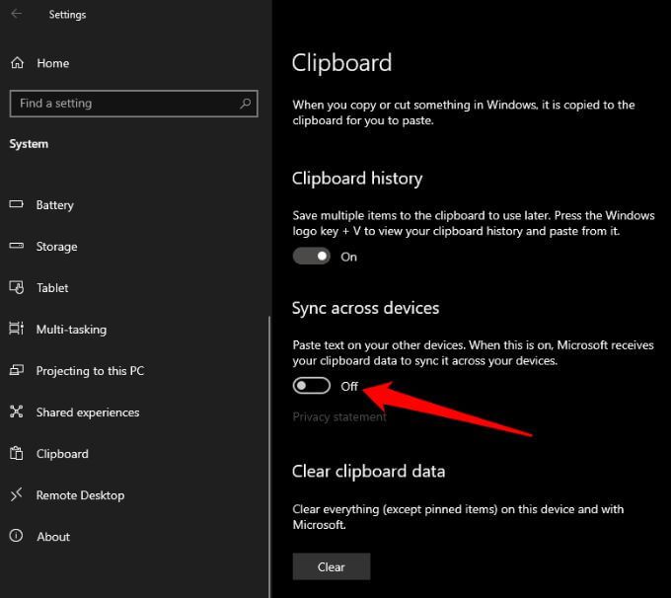Image resolution: width=671 pixels, height=598 pixels.
Task: Click the sidebar vertical scrollbar
Action: point(269,456)
